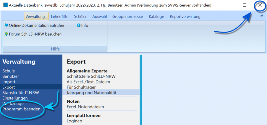This screenshot has width=267, height=125.
Task: Select the Gruppenprozesse tab
Action: click(127, 17)
